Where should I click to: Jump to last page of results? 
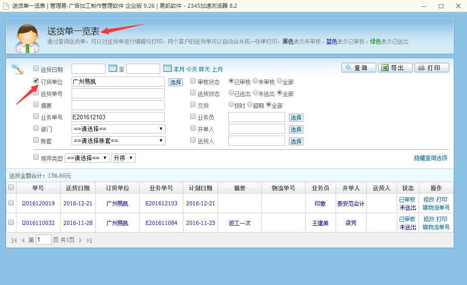[89, 240]
